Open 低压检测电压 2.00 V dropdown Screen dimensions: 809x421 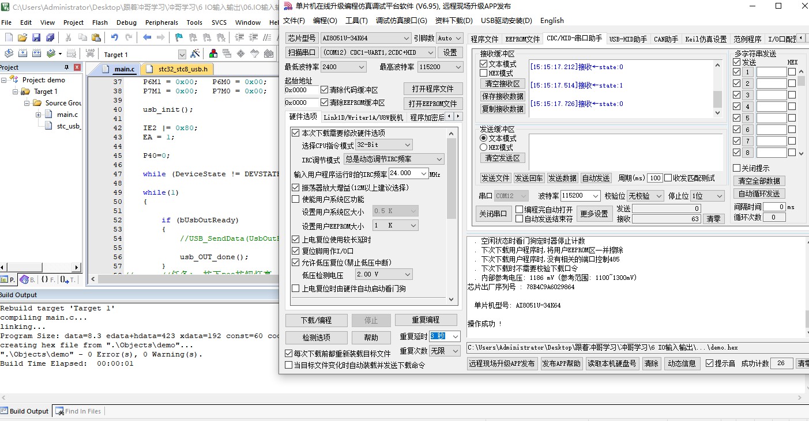tap(384, 274)
